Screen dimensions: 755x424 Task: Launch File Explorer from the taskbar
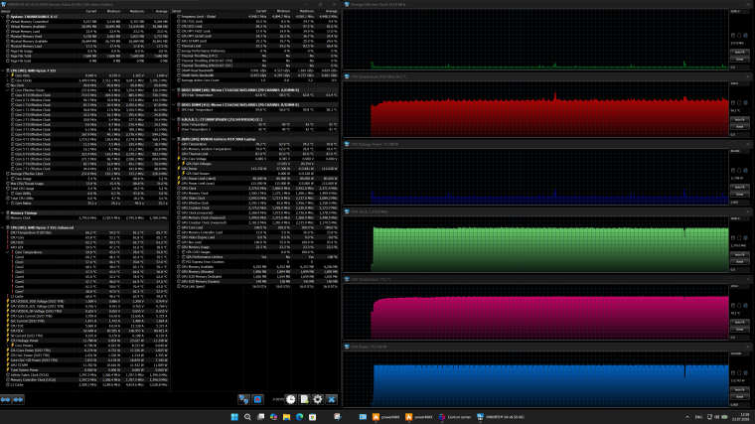286,417
